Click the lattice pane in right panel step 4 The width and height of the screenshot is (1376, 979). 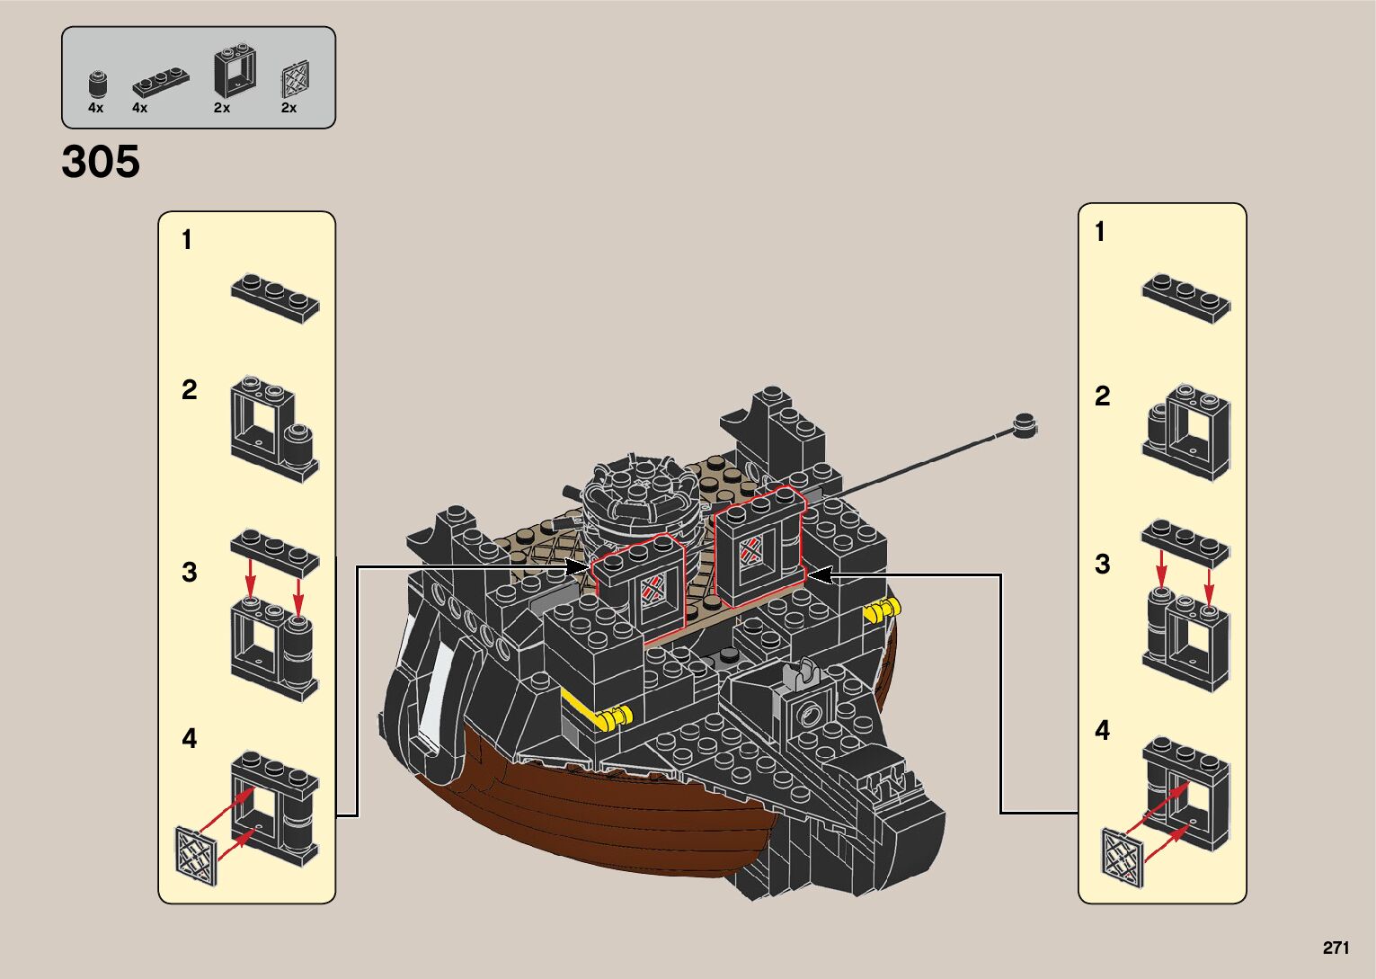[x=1123, y=851]
